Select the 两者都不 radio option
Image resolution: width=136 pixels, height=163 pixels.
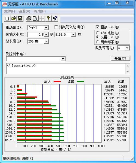click(97, 42)
